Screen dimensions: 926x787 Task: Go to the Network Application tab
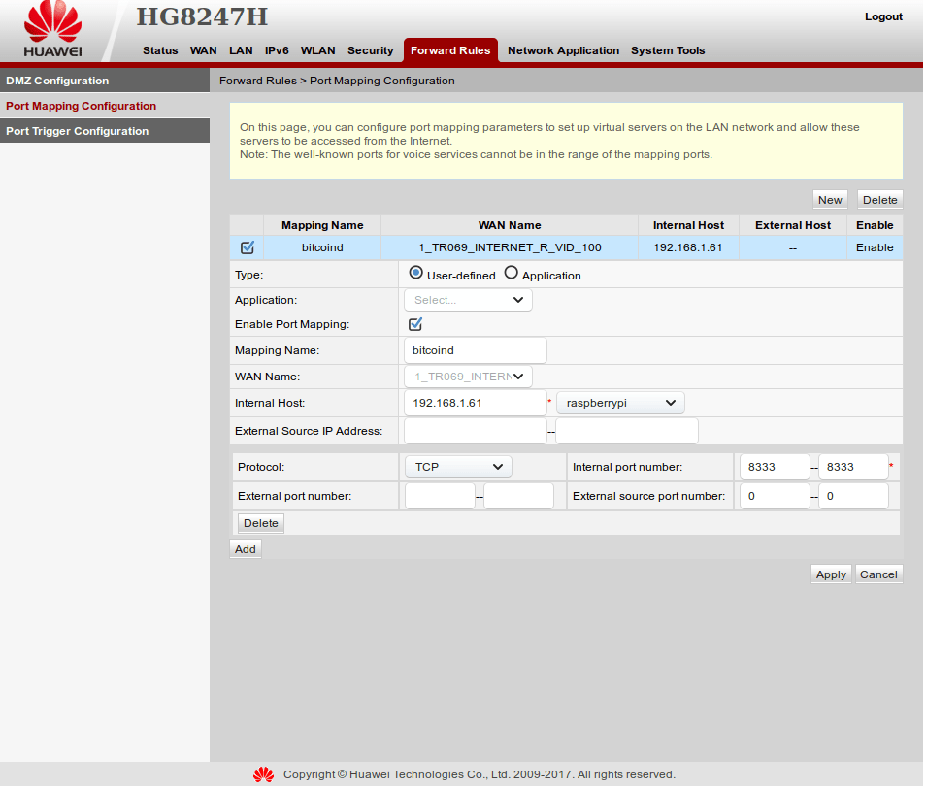click(x=563, y=50)
